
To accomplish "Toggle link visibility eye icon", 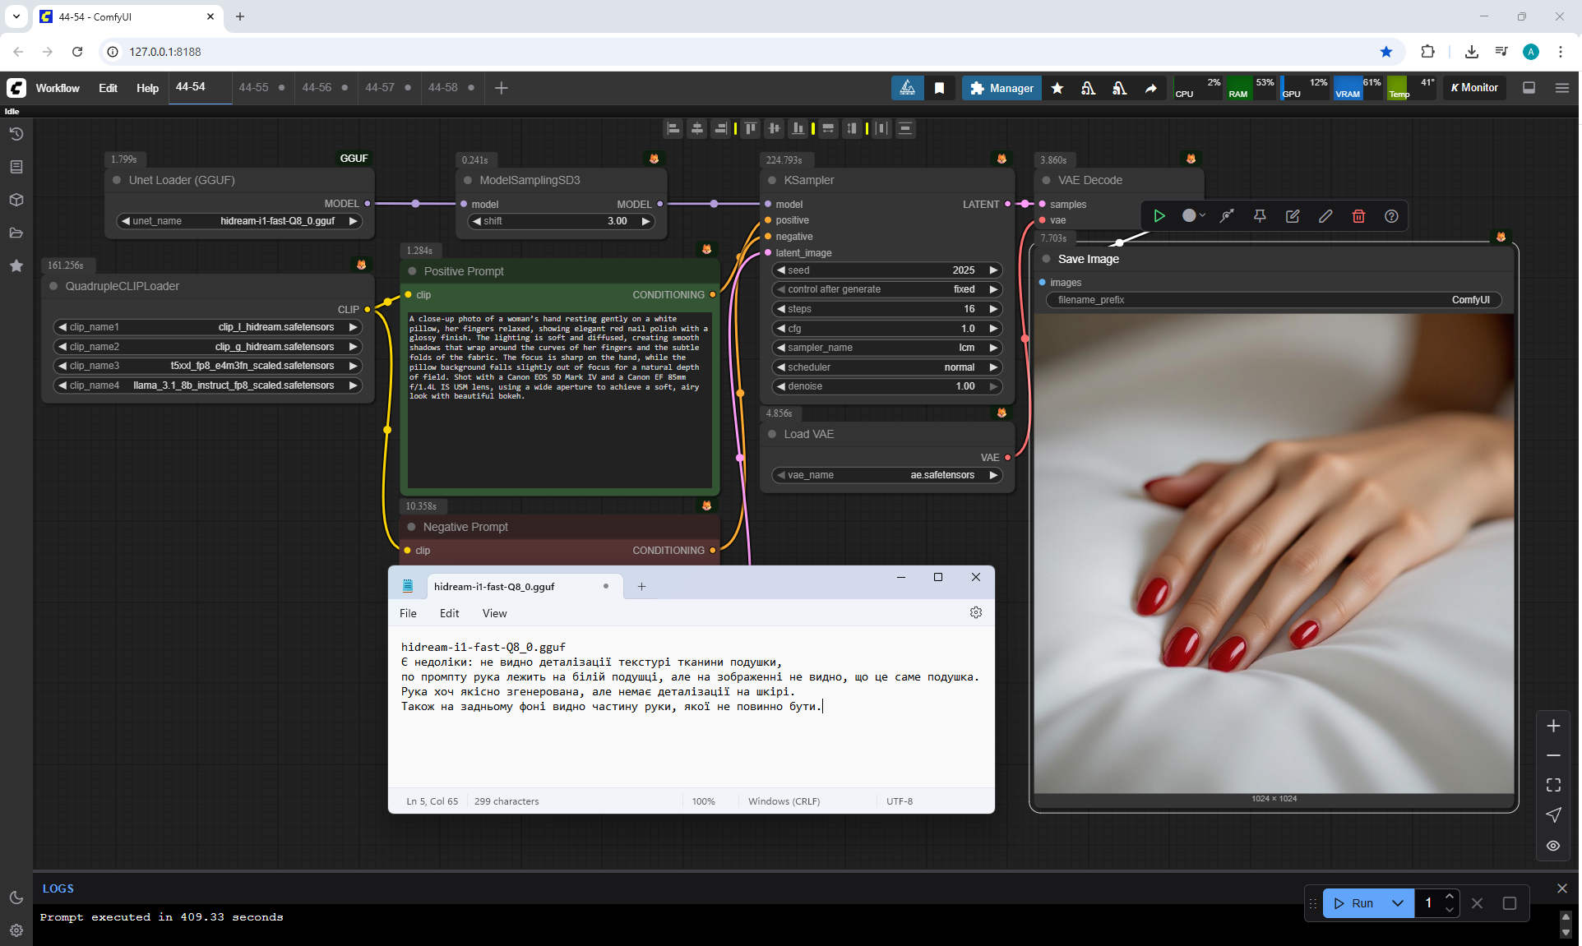I will pos(1553,846).
